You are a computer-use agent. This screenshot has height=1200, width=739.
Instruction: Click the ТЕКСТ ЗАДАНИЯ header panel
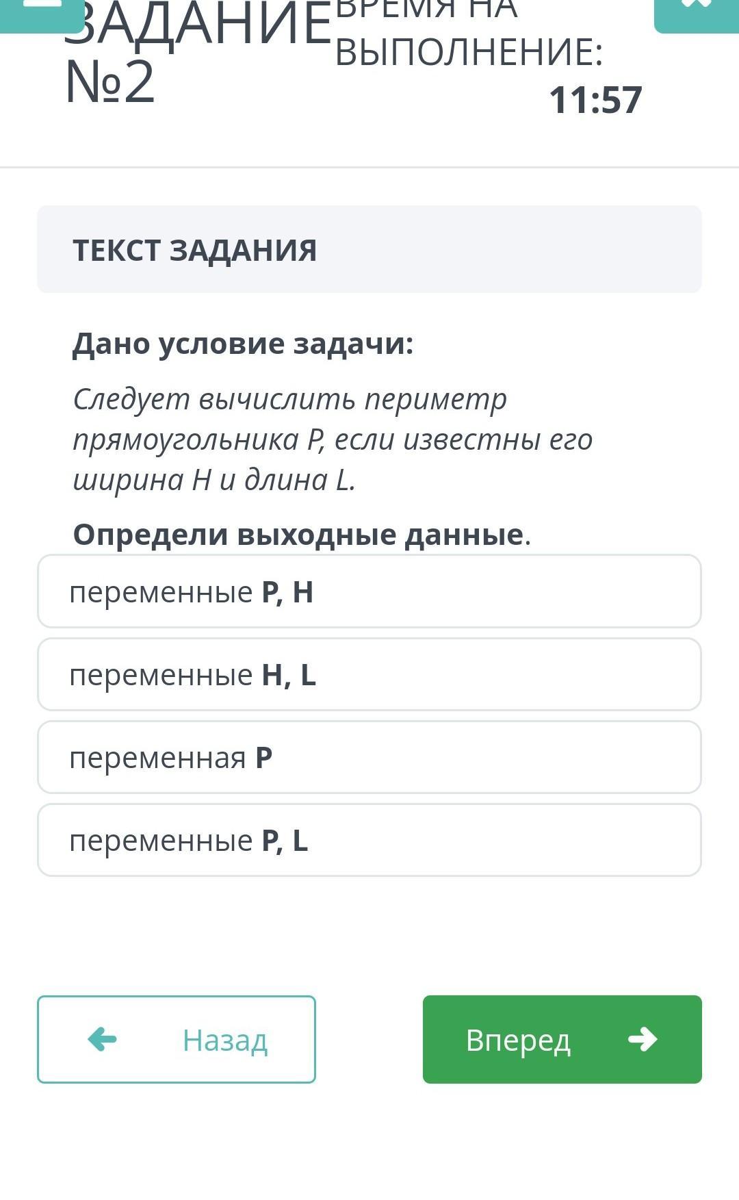[x=369, y=250]
